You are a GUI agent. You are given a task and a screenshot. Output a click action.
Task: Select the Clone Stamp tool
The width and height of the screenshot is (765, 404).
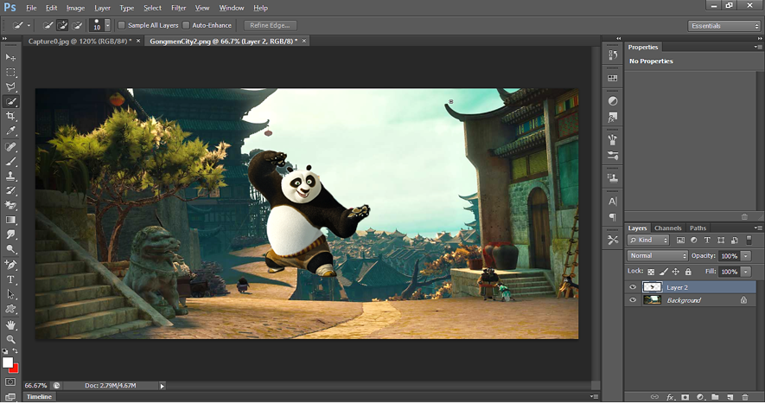click(x=10, y=176)
